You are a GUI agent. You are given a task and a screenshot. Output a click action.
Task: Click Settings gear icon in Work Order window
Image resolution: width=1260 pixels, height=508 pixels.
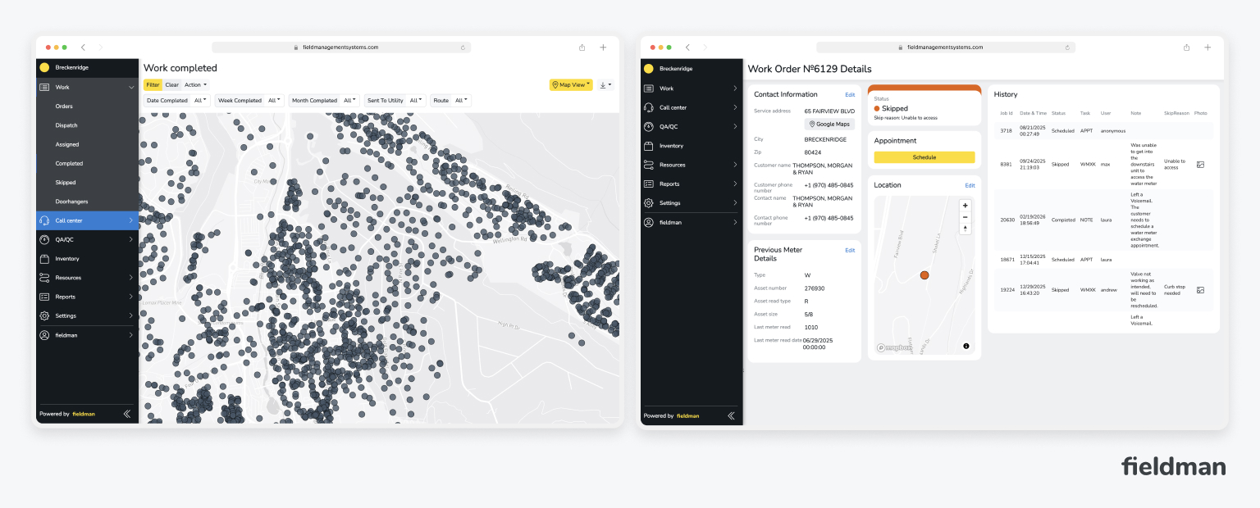coord(649,203)
